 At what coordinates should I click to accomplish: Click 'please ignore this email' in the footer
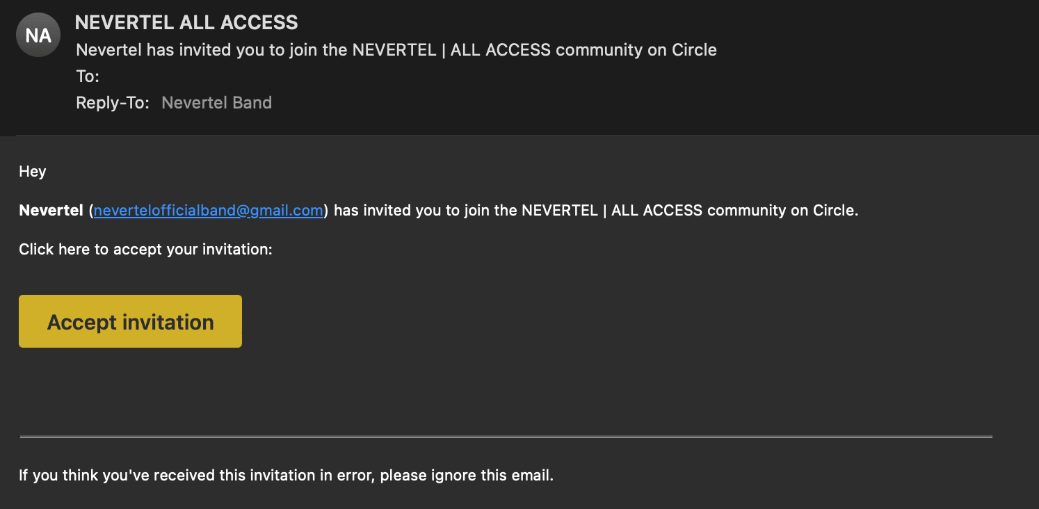point(466,476)
